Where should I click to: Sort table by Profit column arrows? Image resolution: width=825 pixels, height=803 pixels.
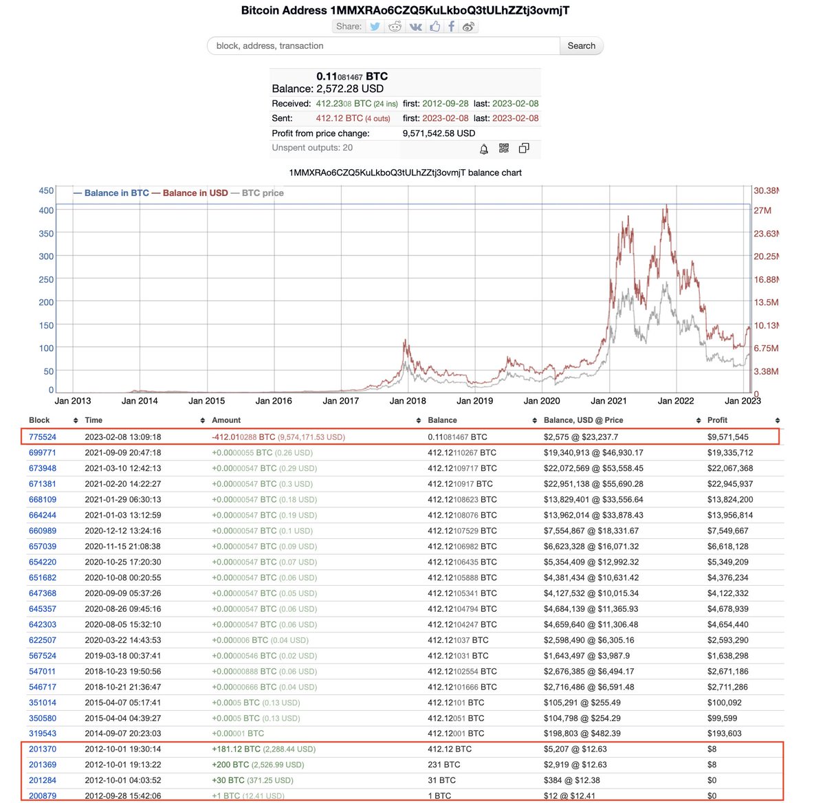click(x=778, y=420)
